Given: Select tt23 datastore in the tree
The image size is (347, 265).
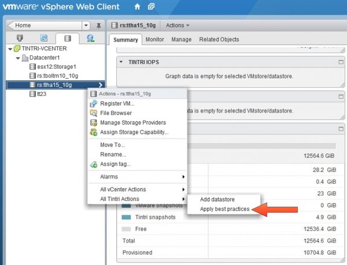Looking at the screenshot, I should [x=42, y=94].
